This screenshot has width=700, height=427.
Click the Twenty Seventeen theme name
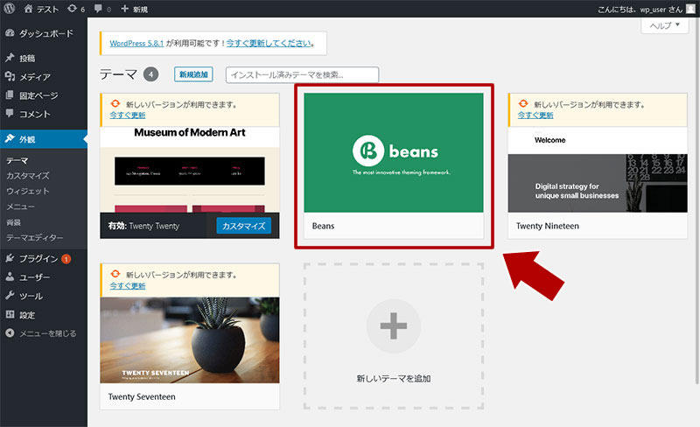click(x=142, y=396)
